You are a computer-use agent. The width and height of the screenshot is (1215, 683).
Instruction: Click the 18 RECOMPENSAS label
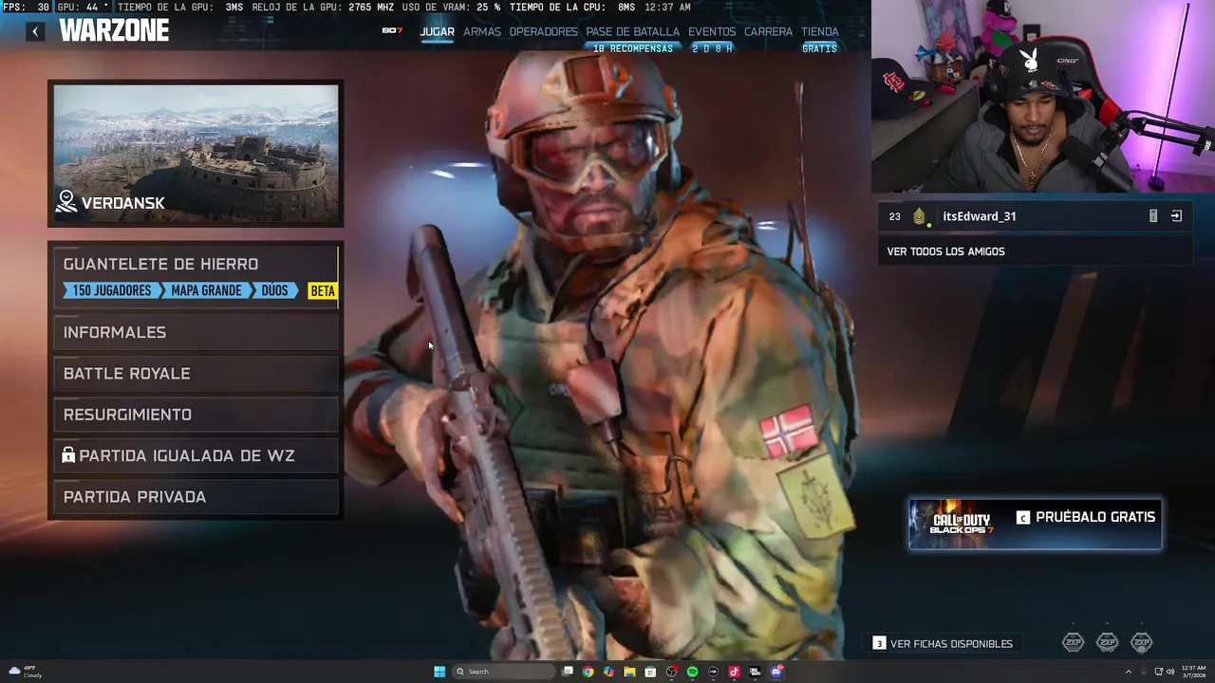(x=633, y=48)
